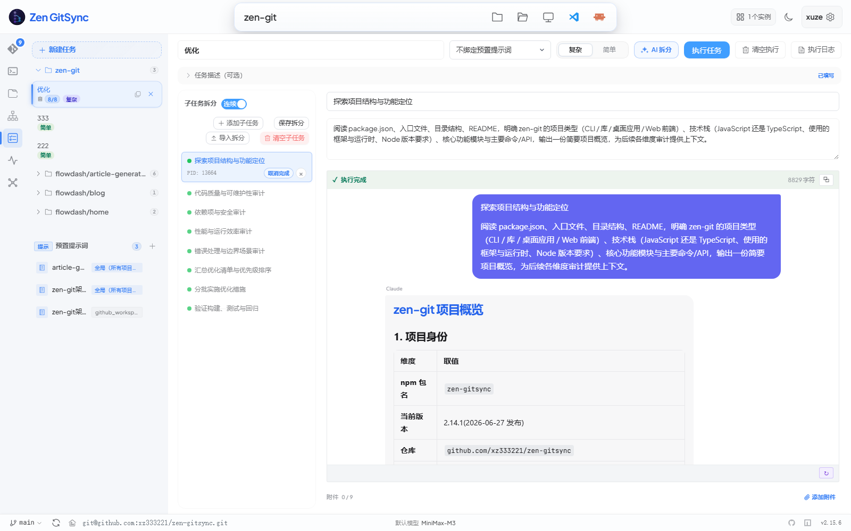Viewport: 851px width, 531px height.
Task: Select the 复杂 complexity mode
Action: pyautogui.click(x=575, y=50)
